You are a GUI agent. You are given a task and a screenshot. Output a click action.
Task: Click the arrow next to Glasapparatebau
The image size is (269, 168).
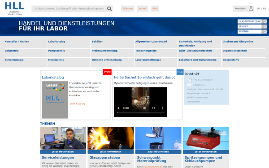tap(265, 22)
